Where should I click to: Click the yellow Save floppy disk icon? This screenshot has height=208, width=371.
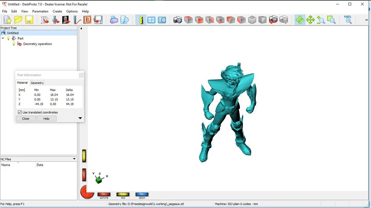pyautogui.click(x=29, y=20)
